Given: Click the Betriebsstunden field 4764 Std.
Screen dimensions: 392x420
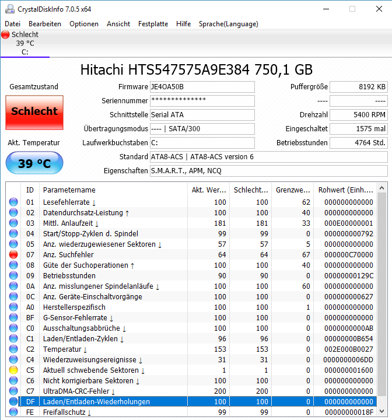Looking at the screenshot, I should click(359, 143).
